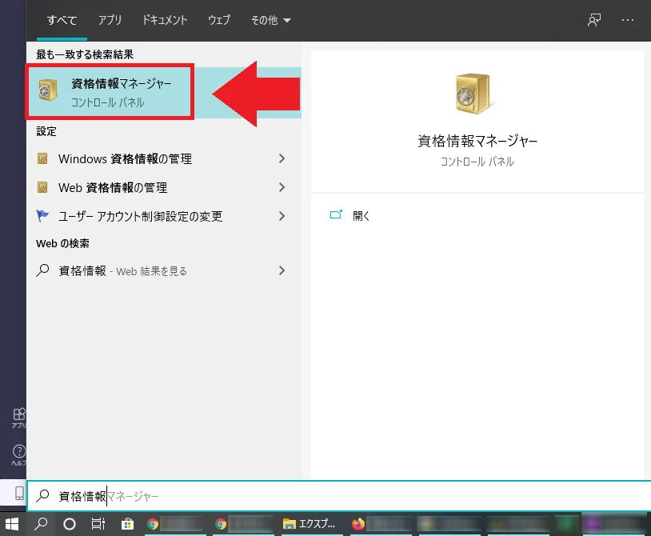Switch to the すべて tab

[x=62, y=20]
